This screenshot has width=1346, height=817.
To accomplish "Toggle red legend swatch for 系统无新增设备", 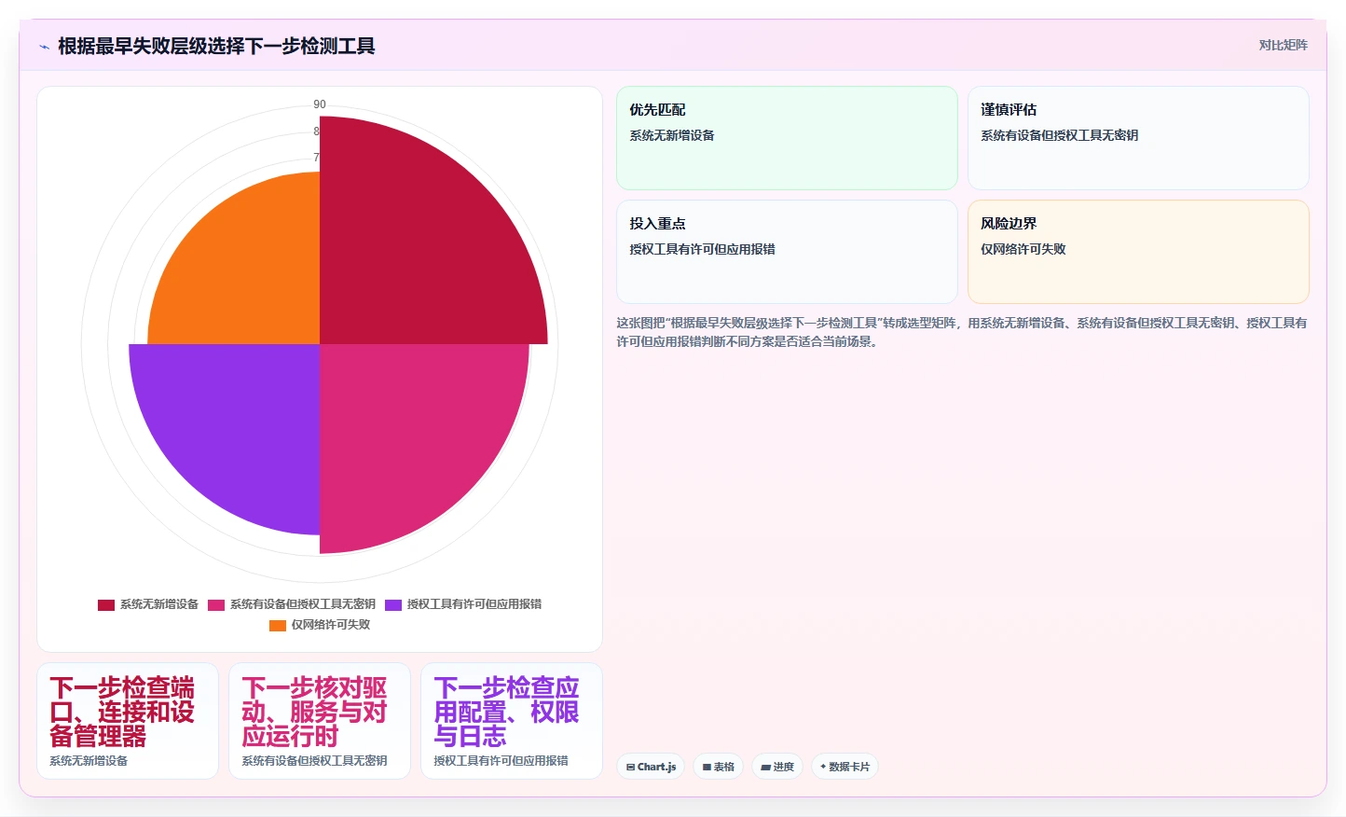I will 106,604.
